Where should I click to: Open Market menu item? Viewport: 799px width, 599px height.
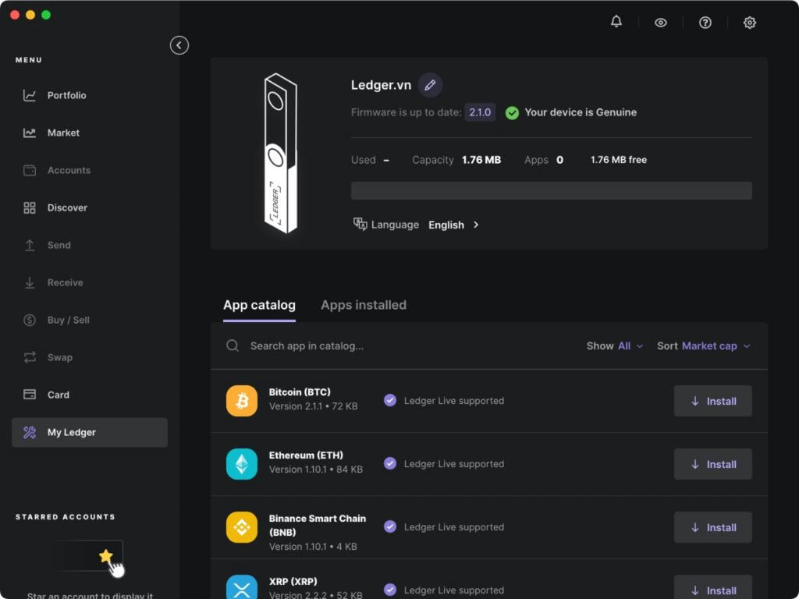(90, 133)
